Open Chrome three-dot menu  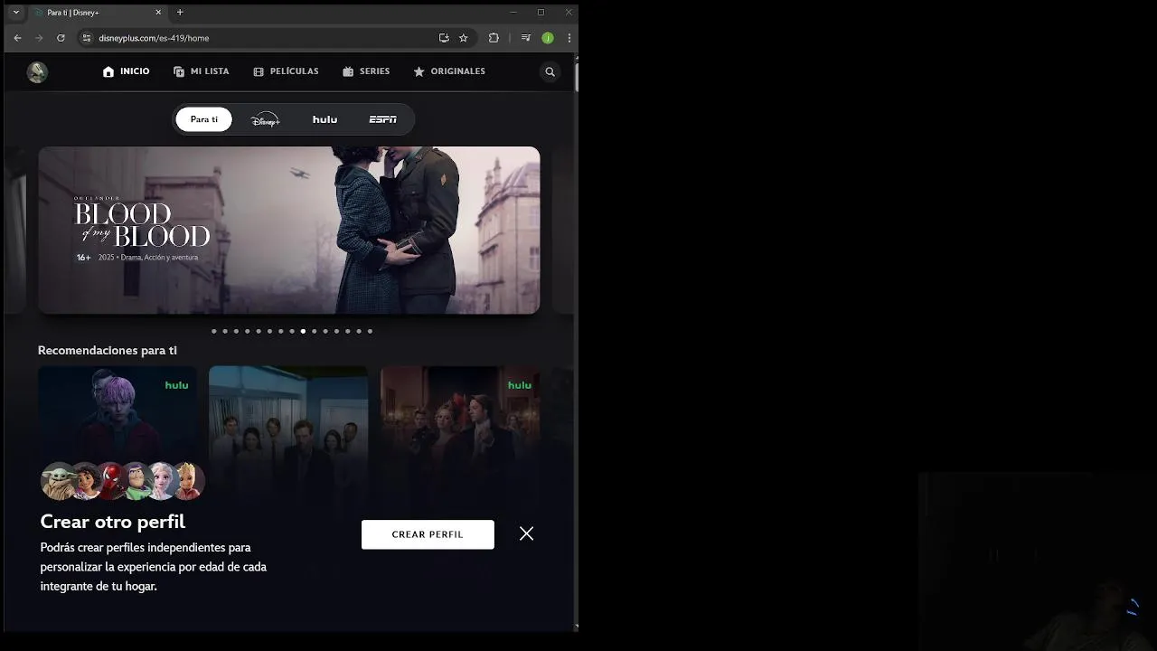point(569,38)
